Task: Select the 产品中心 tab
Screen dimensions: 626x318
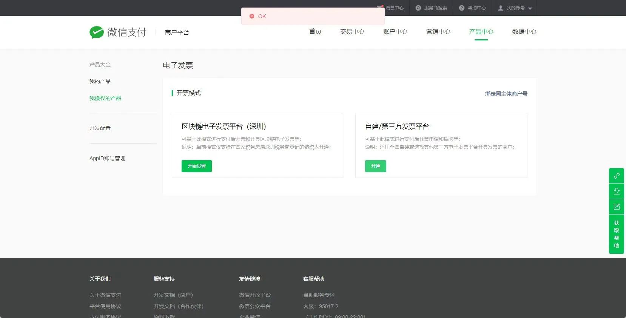Action: [481, 32]
